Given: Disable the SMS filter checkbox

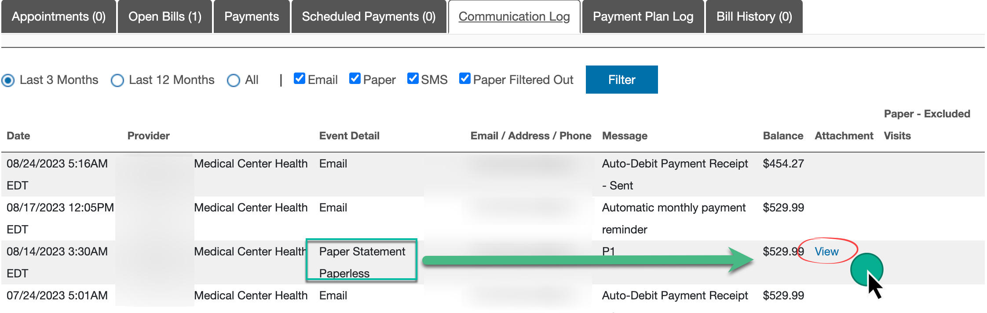Looking at the screenshot, I should [413, 79].
